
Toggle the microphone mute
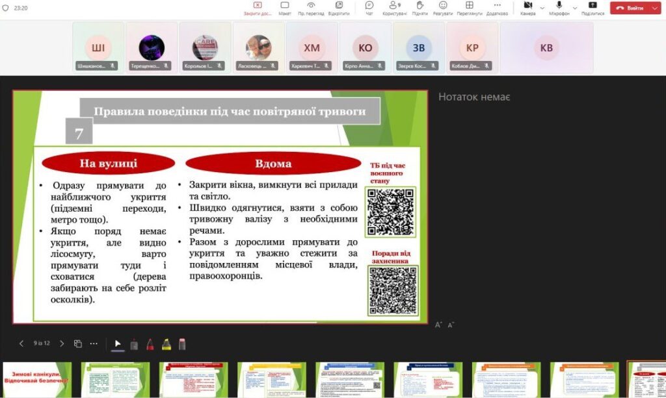pos(559,8)
